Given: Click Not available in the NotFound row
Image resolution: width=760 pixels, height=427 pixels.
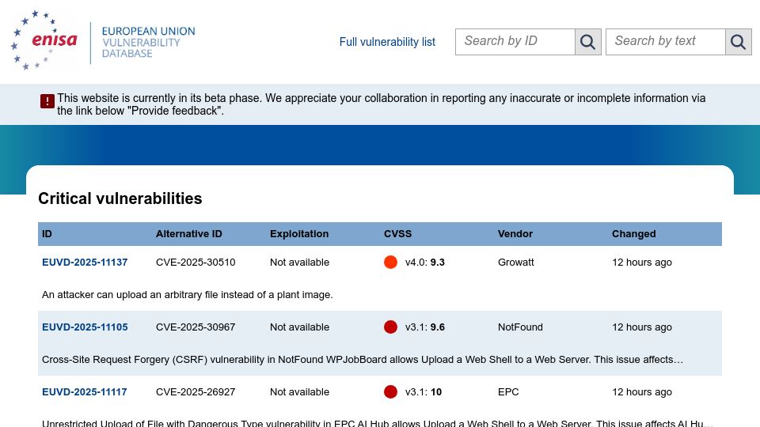Looking at the screenshot, I should click(x=299, y=327).
